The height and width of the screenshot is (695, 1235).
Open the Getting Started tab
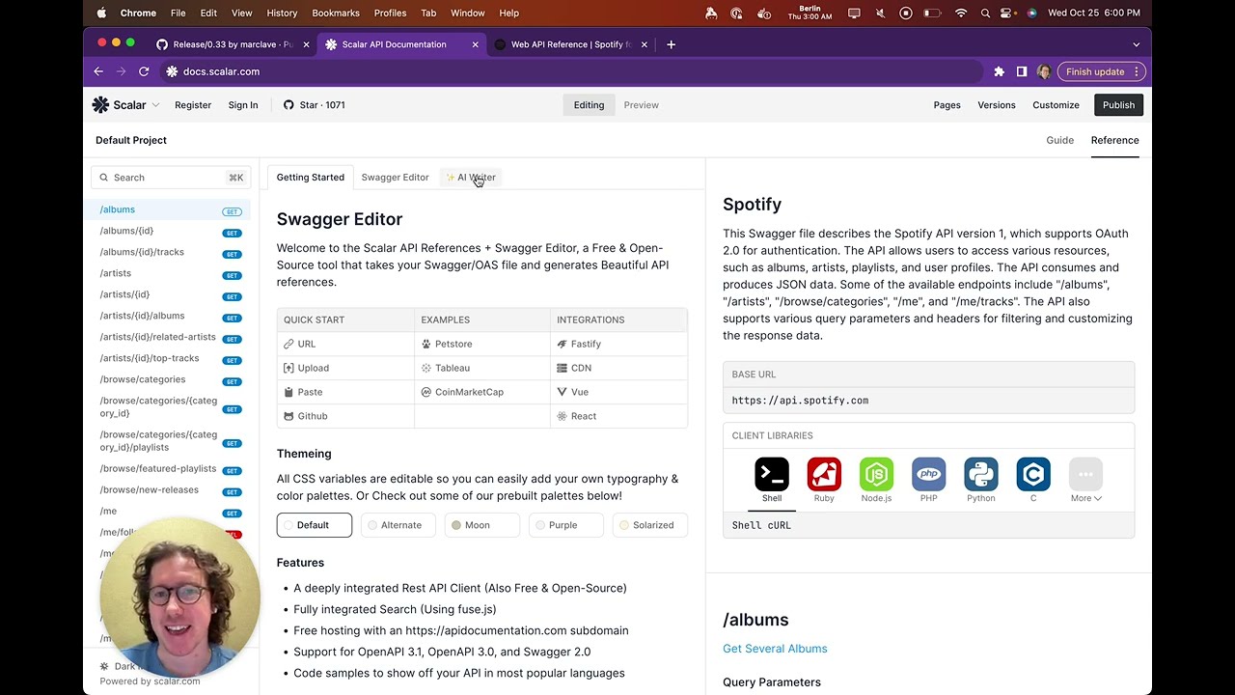310,178
